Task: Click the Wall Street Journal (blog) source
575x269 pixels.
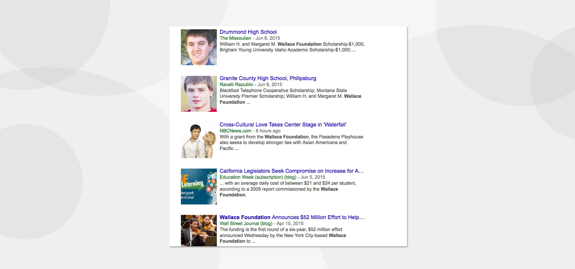Action: [246, 224]
